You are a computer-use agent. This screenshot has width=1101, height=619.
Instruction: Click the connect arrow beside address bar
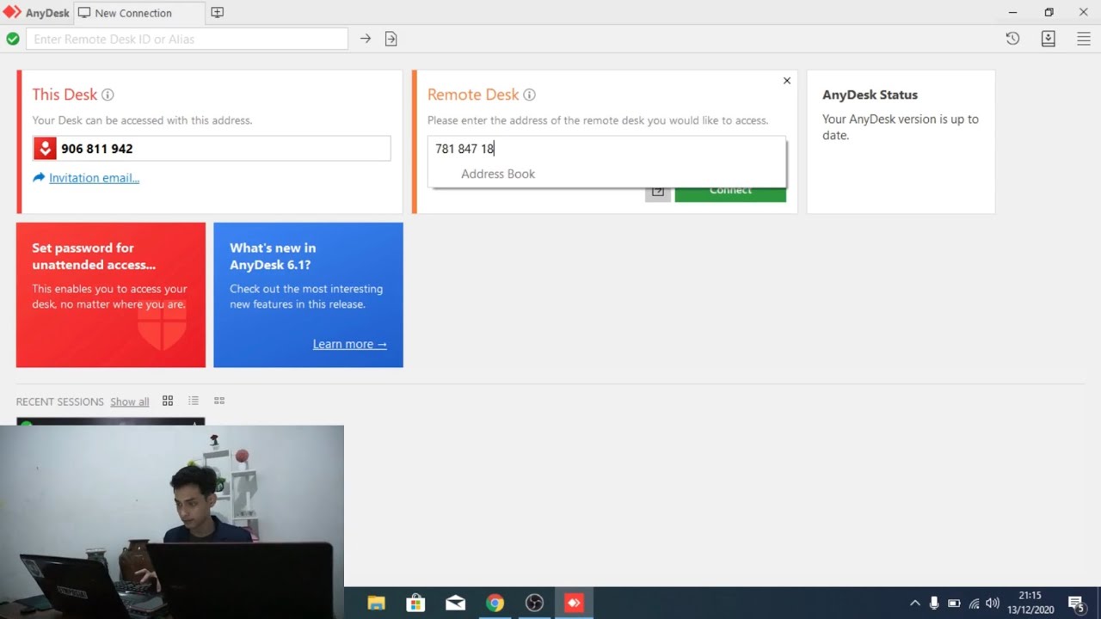[x=366, y=39]
